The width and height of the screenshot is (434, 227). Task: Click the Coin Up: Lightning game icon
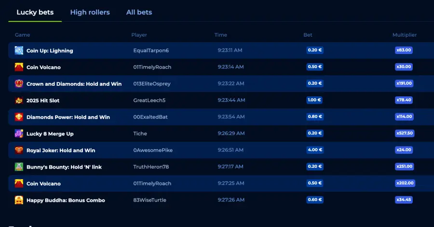click(19, 50)
